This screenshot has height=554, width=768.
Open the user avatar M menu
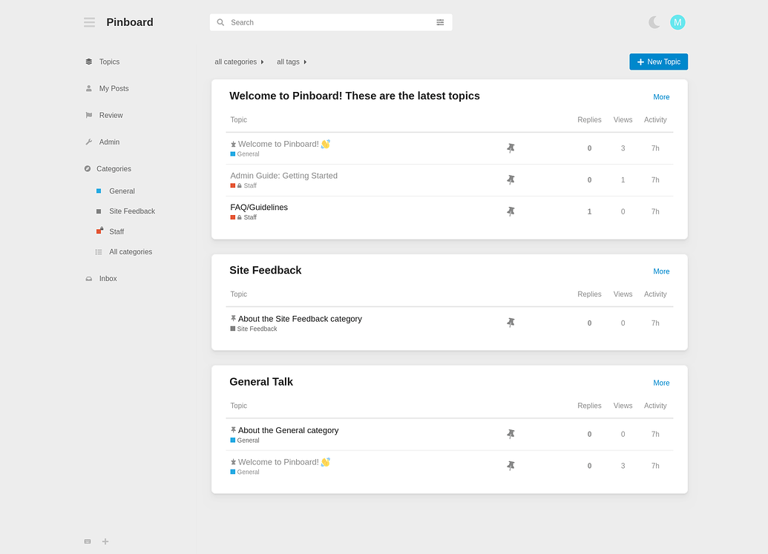click(x=677, y=22)
